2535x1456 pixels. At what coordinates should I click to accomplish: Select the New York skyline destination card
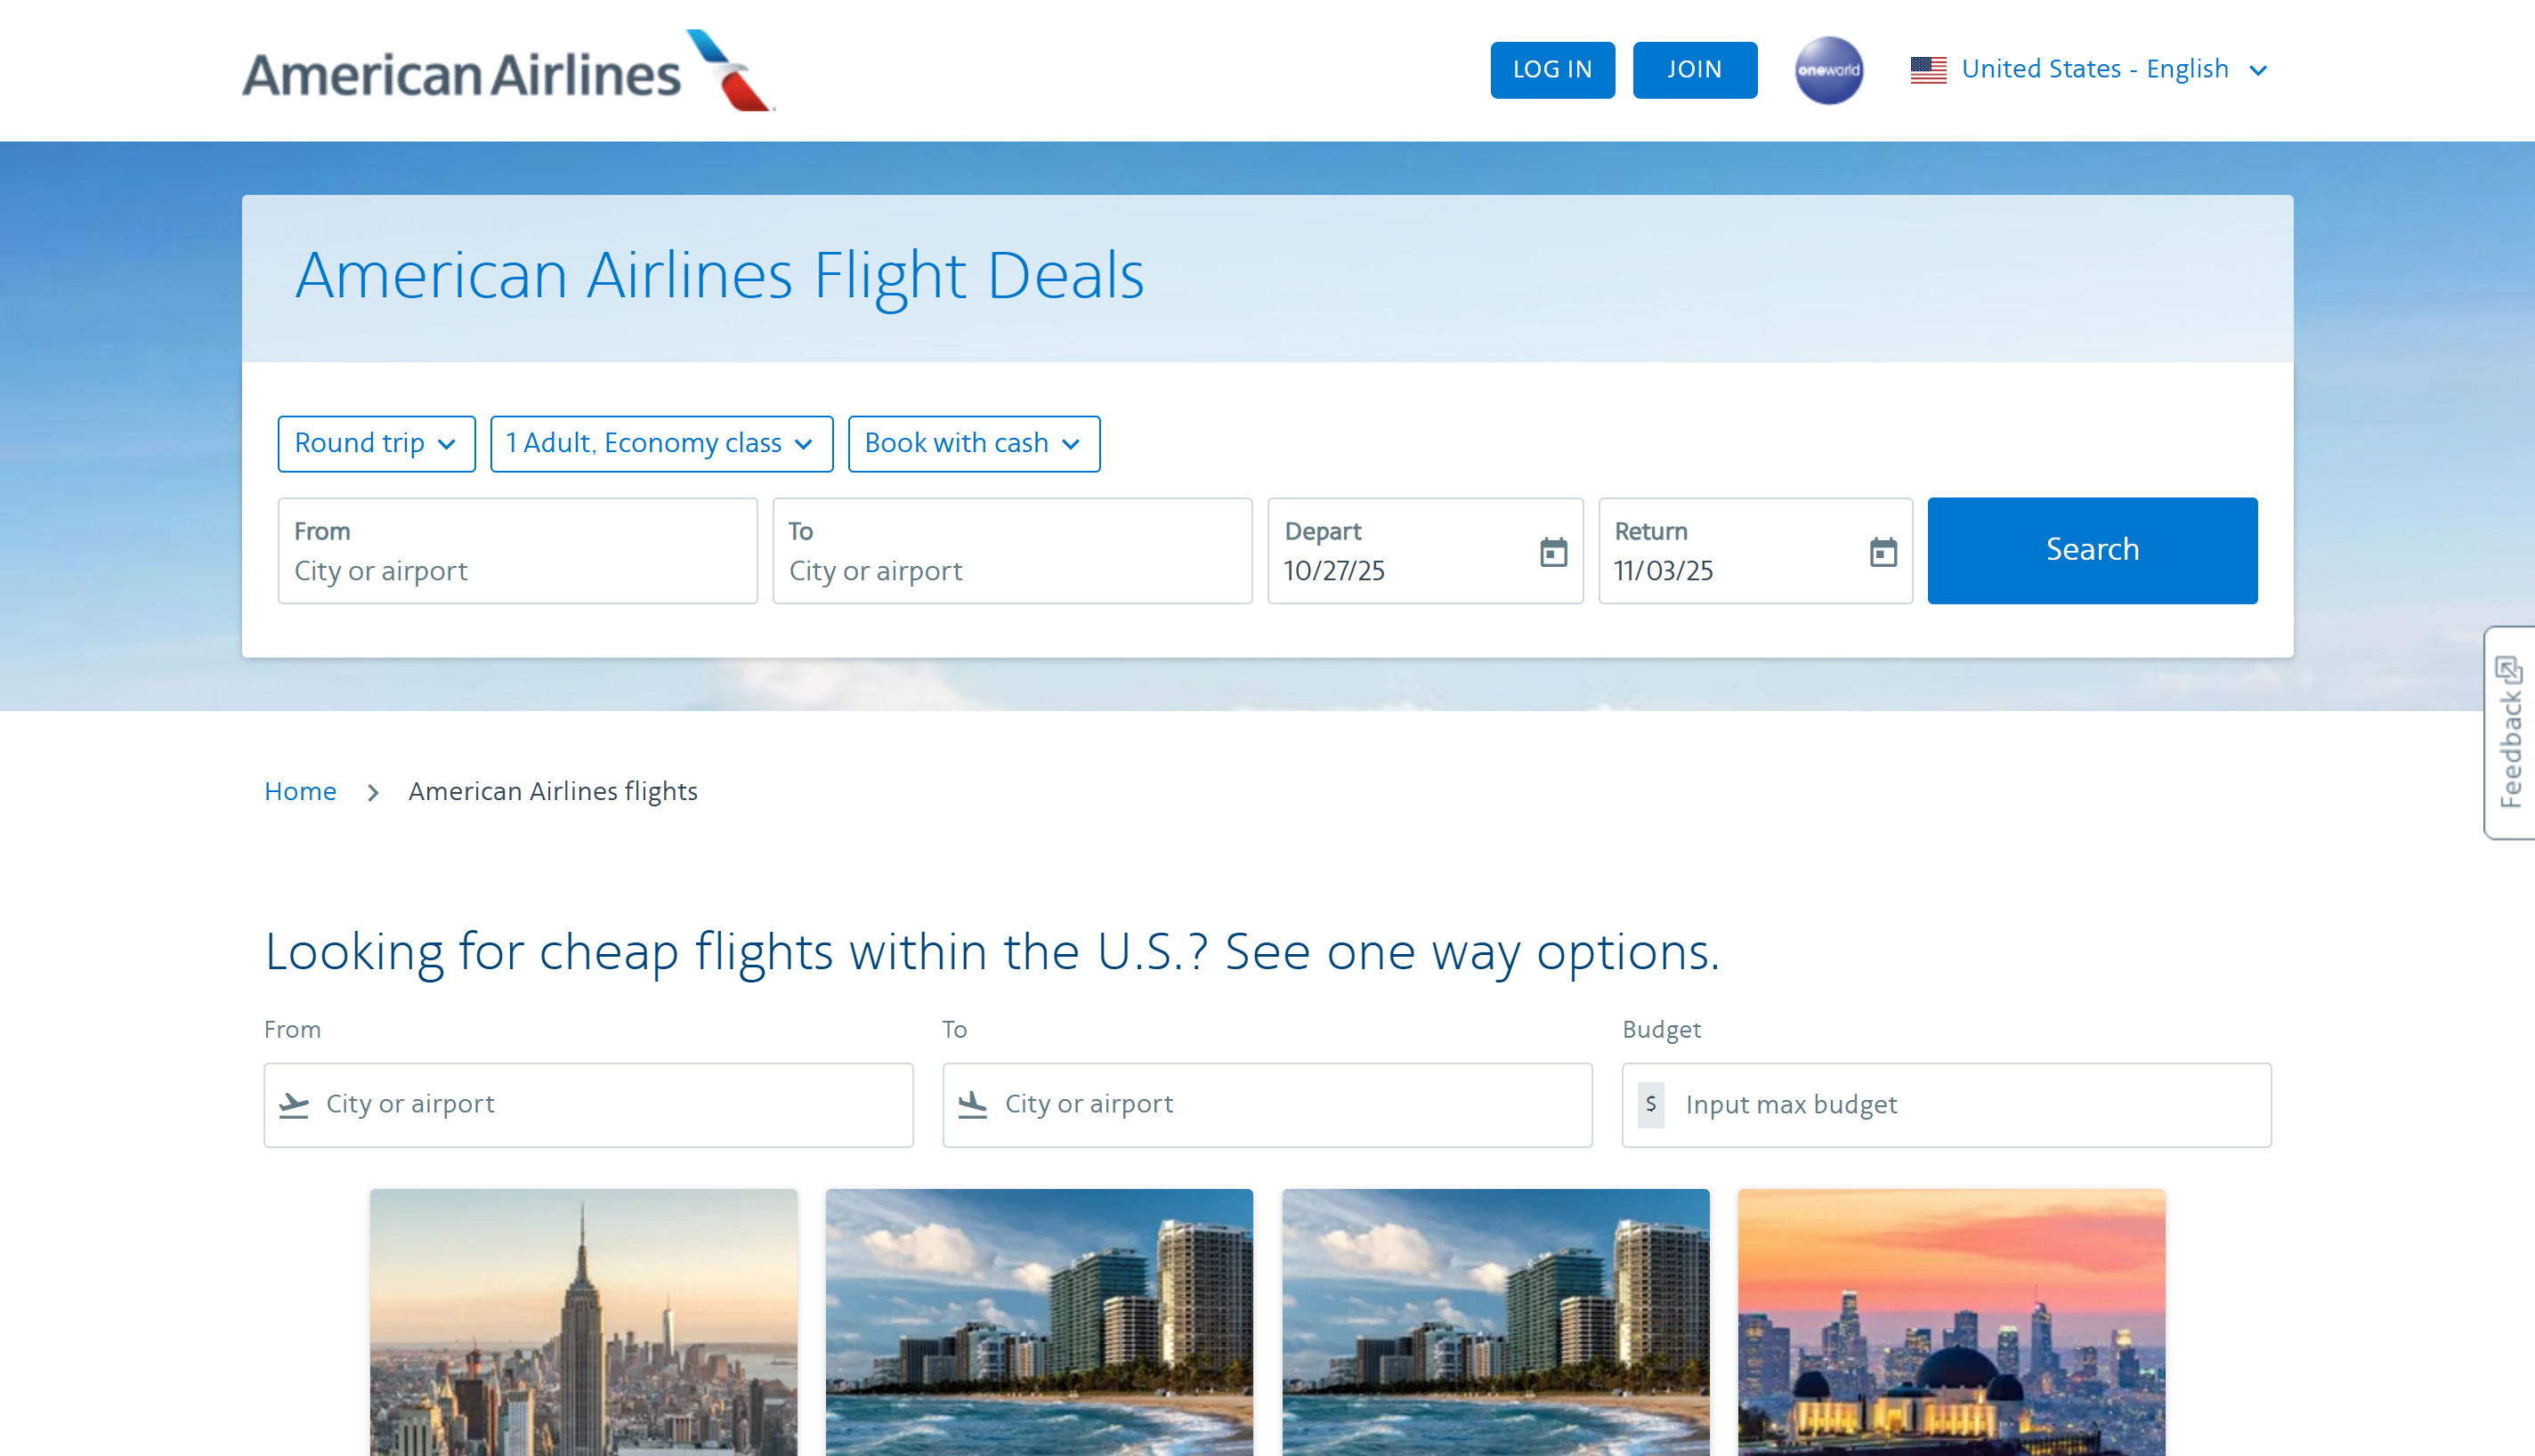[583, 1321]
